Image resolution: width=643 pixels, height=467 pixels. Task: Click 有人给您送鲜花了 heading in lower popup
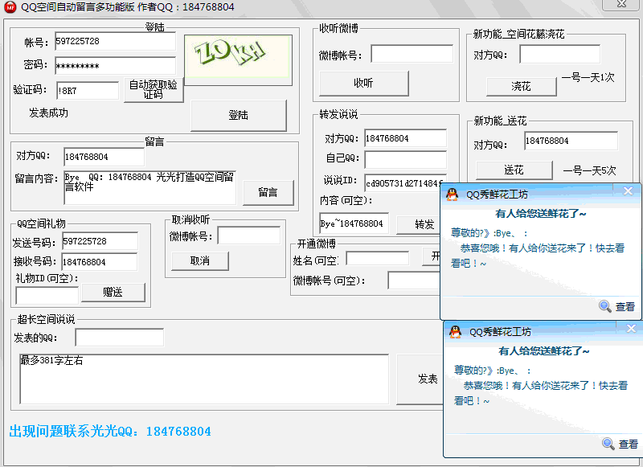tap(544, 351)
